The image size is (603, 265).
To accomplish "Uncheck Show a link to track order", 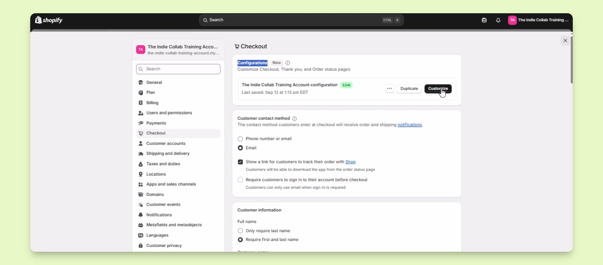I will 240,162.
